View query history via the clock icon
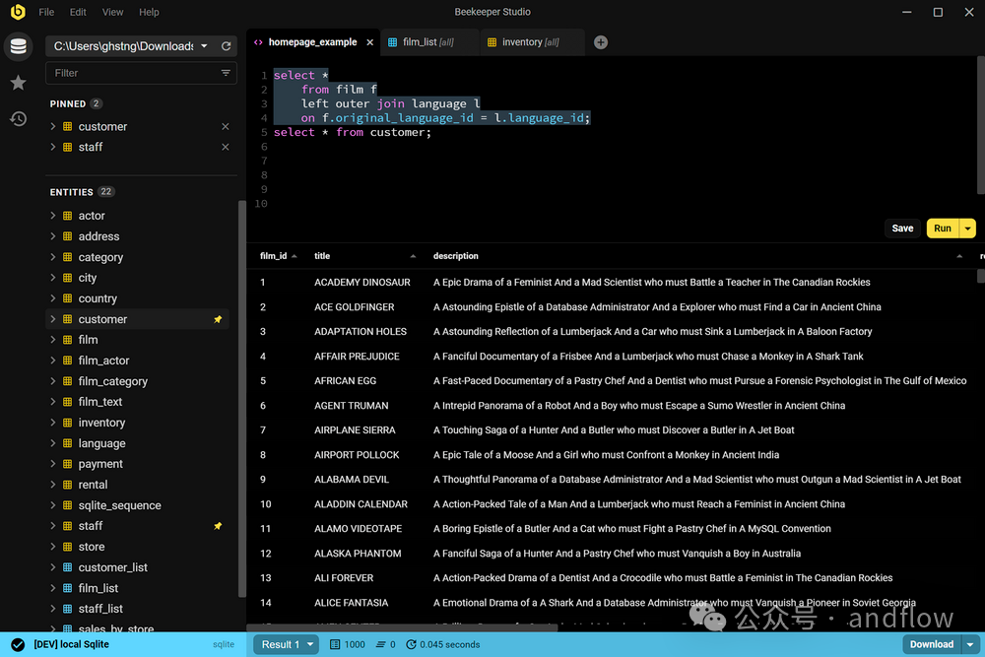 click(x=18, y=118)
